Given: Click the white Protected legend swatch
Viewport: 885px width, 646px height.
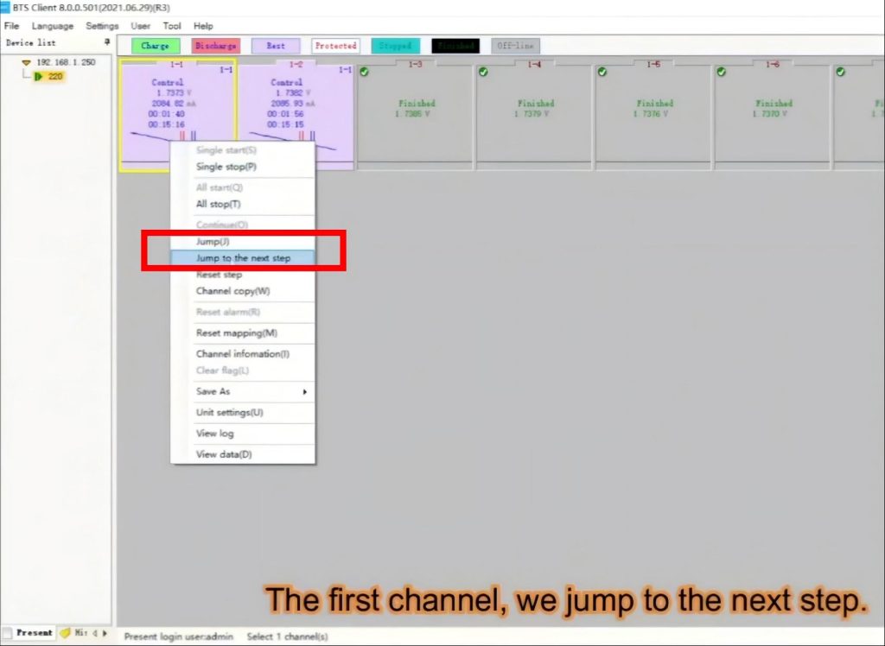Looking at the screenshot, I should [336, 46].
